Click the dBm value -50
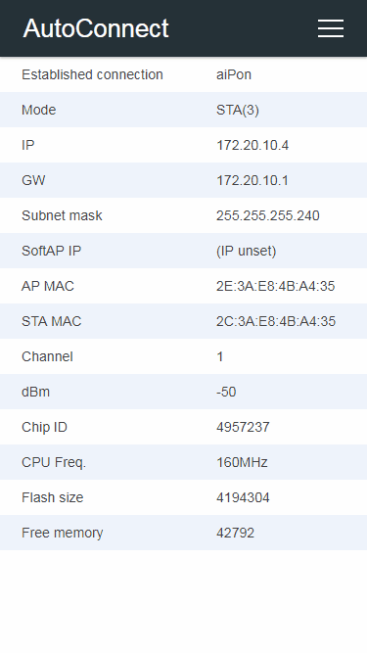Viewport: 367px width, 653px height. tap(226, 392)
